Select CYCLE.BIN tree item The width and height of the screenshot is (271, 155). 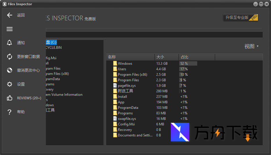coord(53,48)
